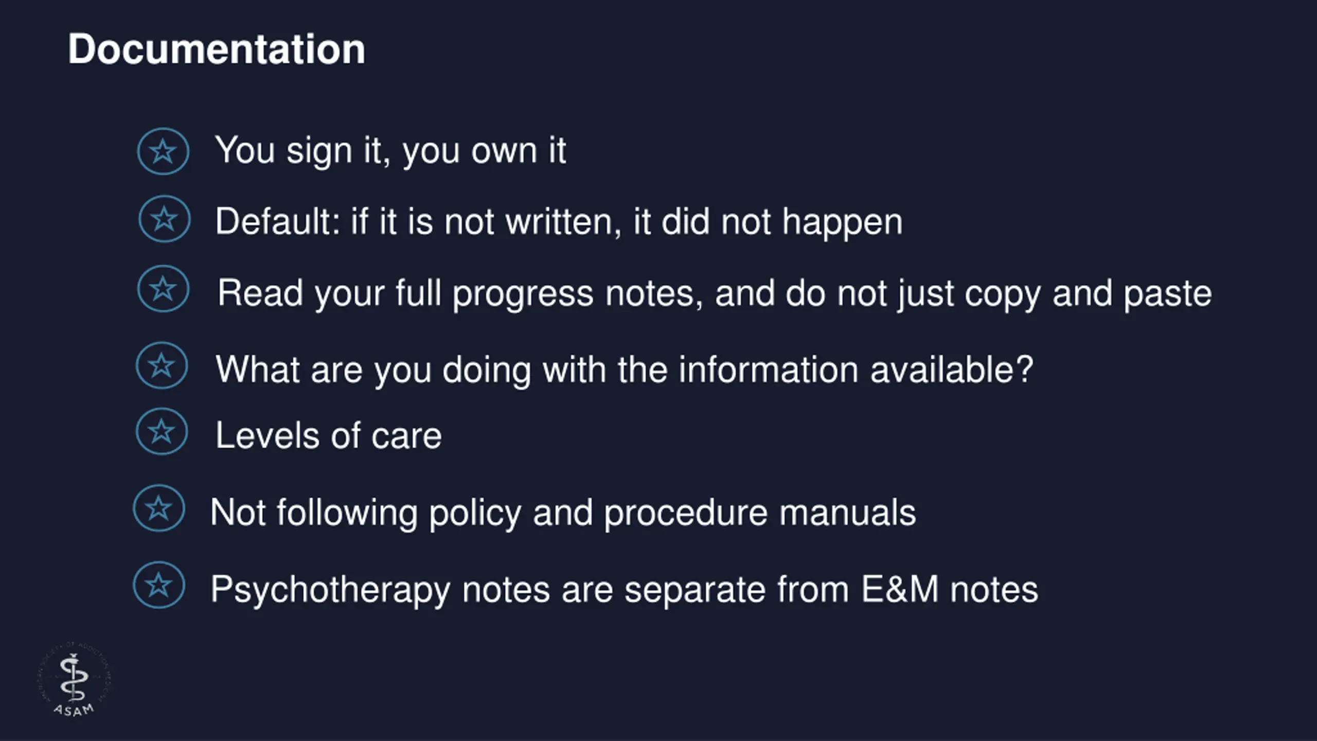Click the ASAM serpent staff logo
Image resolution: width=1317 pixels, height=741 pixels.
coord(74,679)
